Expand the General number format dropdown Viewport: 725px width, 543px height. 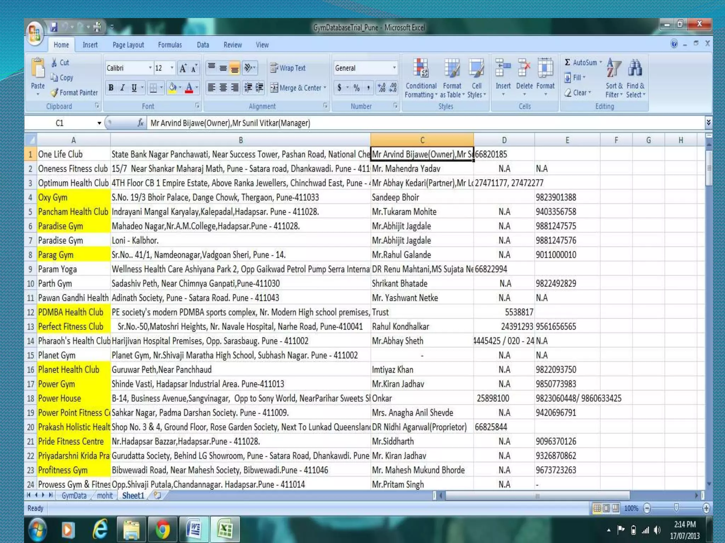pos(394,68)
